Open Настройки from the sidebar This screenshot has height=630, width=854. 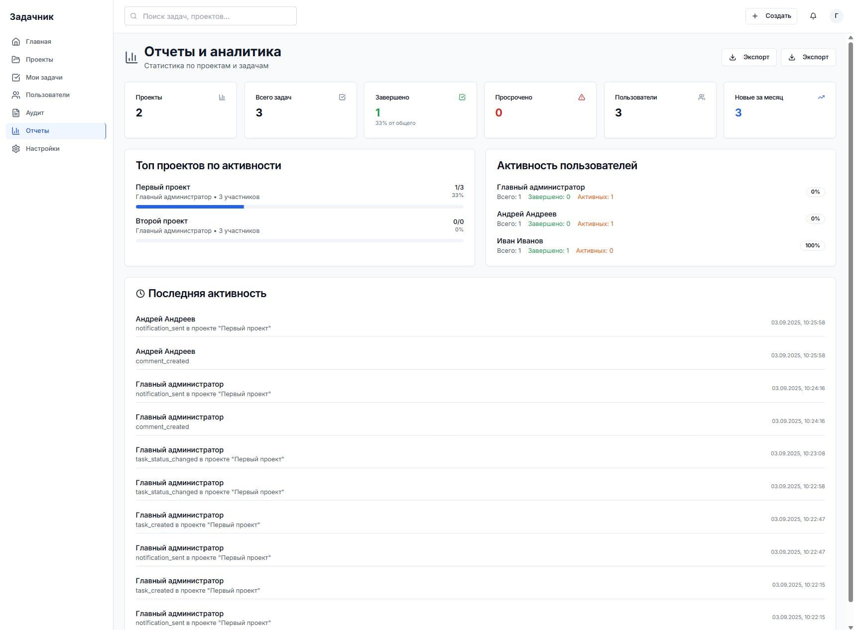tap(42, 149)
